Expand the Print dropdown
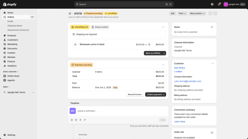The height and width of the screenshot is (139, 248). tap(182, 13)
